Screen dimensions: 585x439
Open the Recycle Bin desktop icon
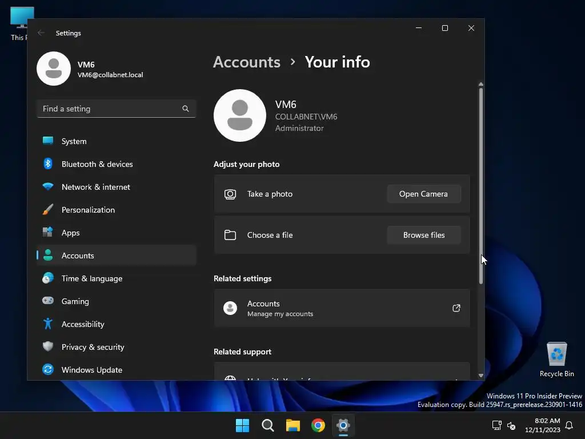[x=556, y=359]
